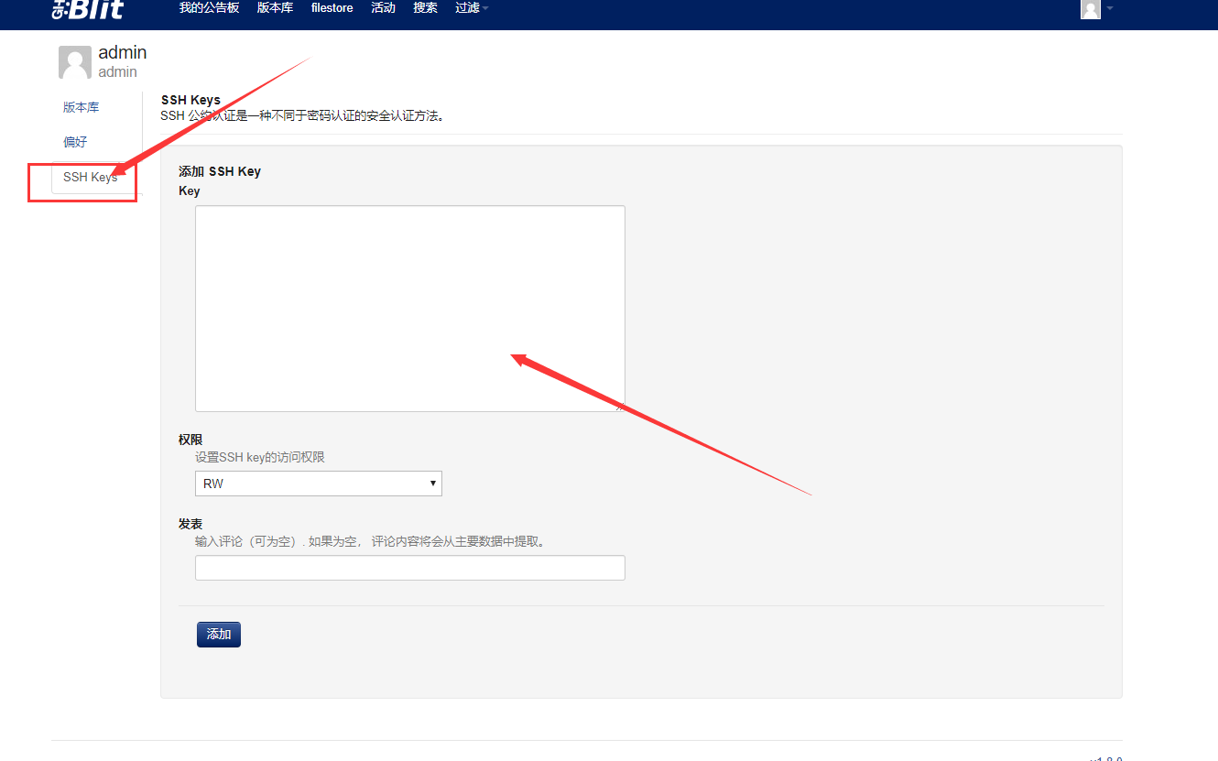Open 搜索 in the top navigation

tap(425, 8)
